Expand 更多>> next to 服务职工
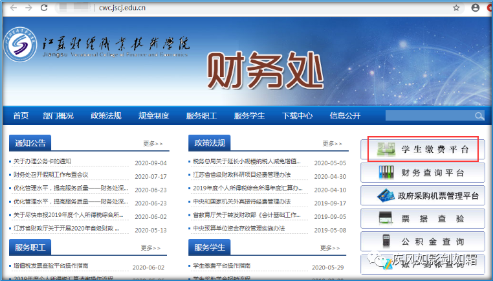Image resolution: width=493 pixels, height=281 pixels. click(153, 247)
